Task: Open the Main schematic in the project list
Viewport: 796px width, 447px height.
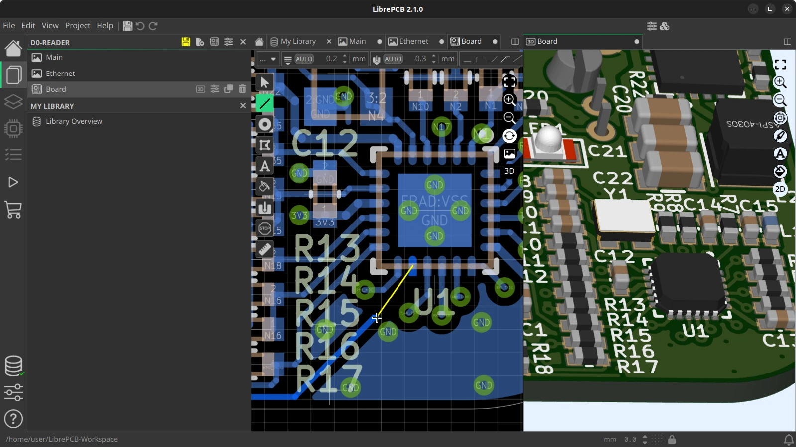Action: 139,57
